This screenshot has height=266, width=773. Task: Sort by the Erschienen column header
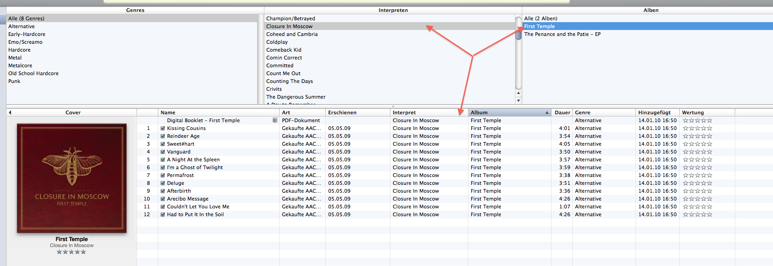[358, 112]
